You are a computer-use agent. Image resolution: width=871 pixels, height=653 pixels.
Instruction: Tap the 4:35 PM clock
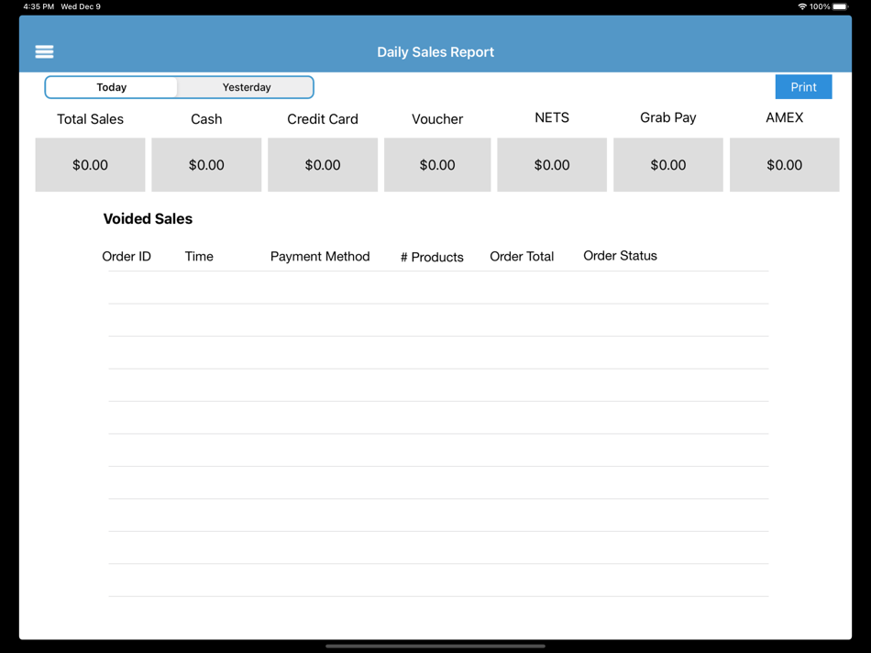(x=39, y=6)
